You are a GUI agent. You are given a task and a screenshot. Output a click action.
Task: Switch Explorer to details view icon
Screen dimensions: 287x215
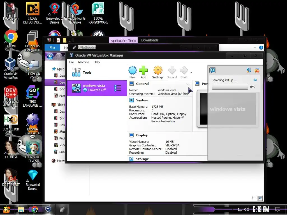pyautogui.click(x=254, y=198)
